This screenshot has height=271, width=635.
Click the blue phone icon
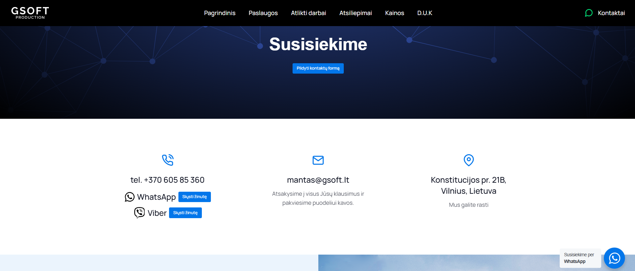tap(168, 160)
